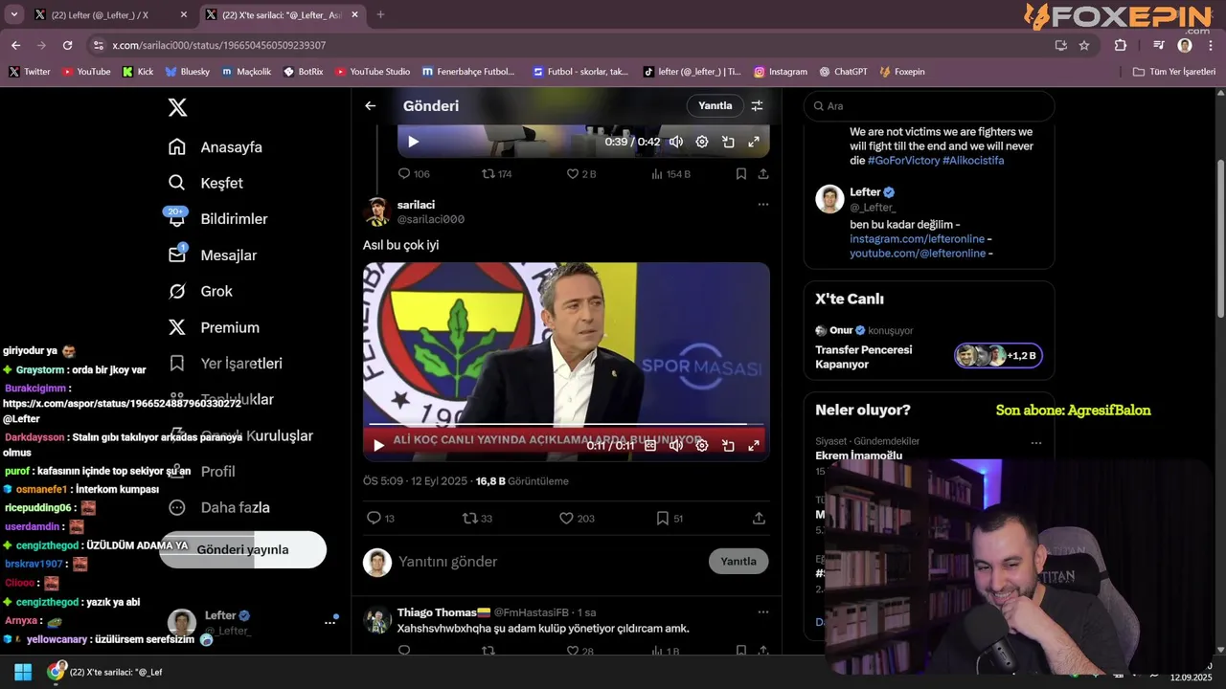Open reply sorting filter icon
Image resolution: width=1226 pixels, height=689 pixels.
pos(757,106)
